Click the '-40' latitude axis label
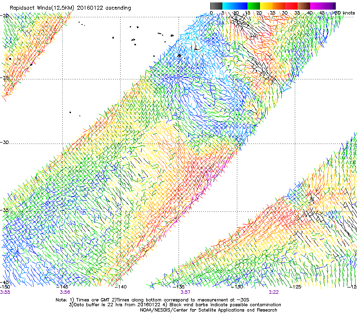357x313 pixels. 4,282
